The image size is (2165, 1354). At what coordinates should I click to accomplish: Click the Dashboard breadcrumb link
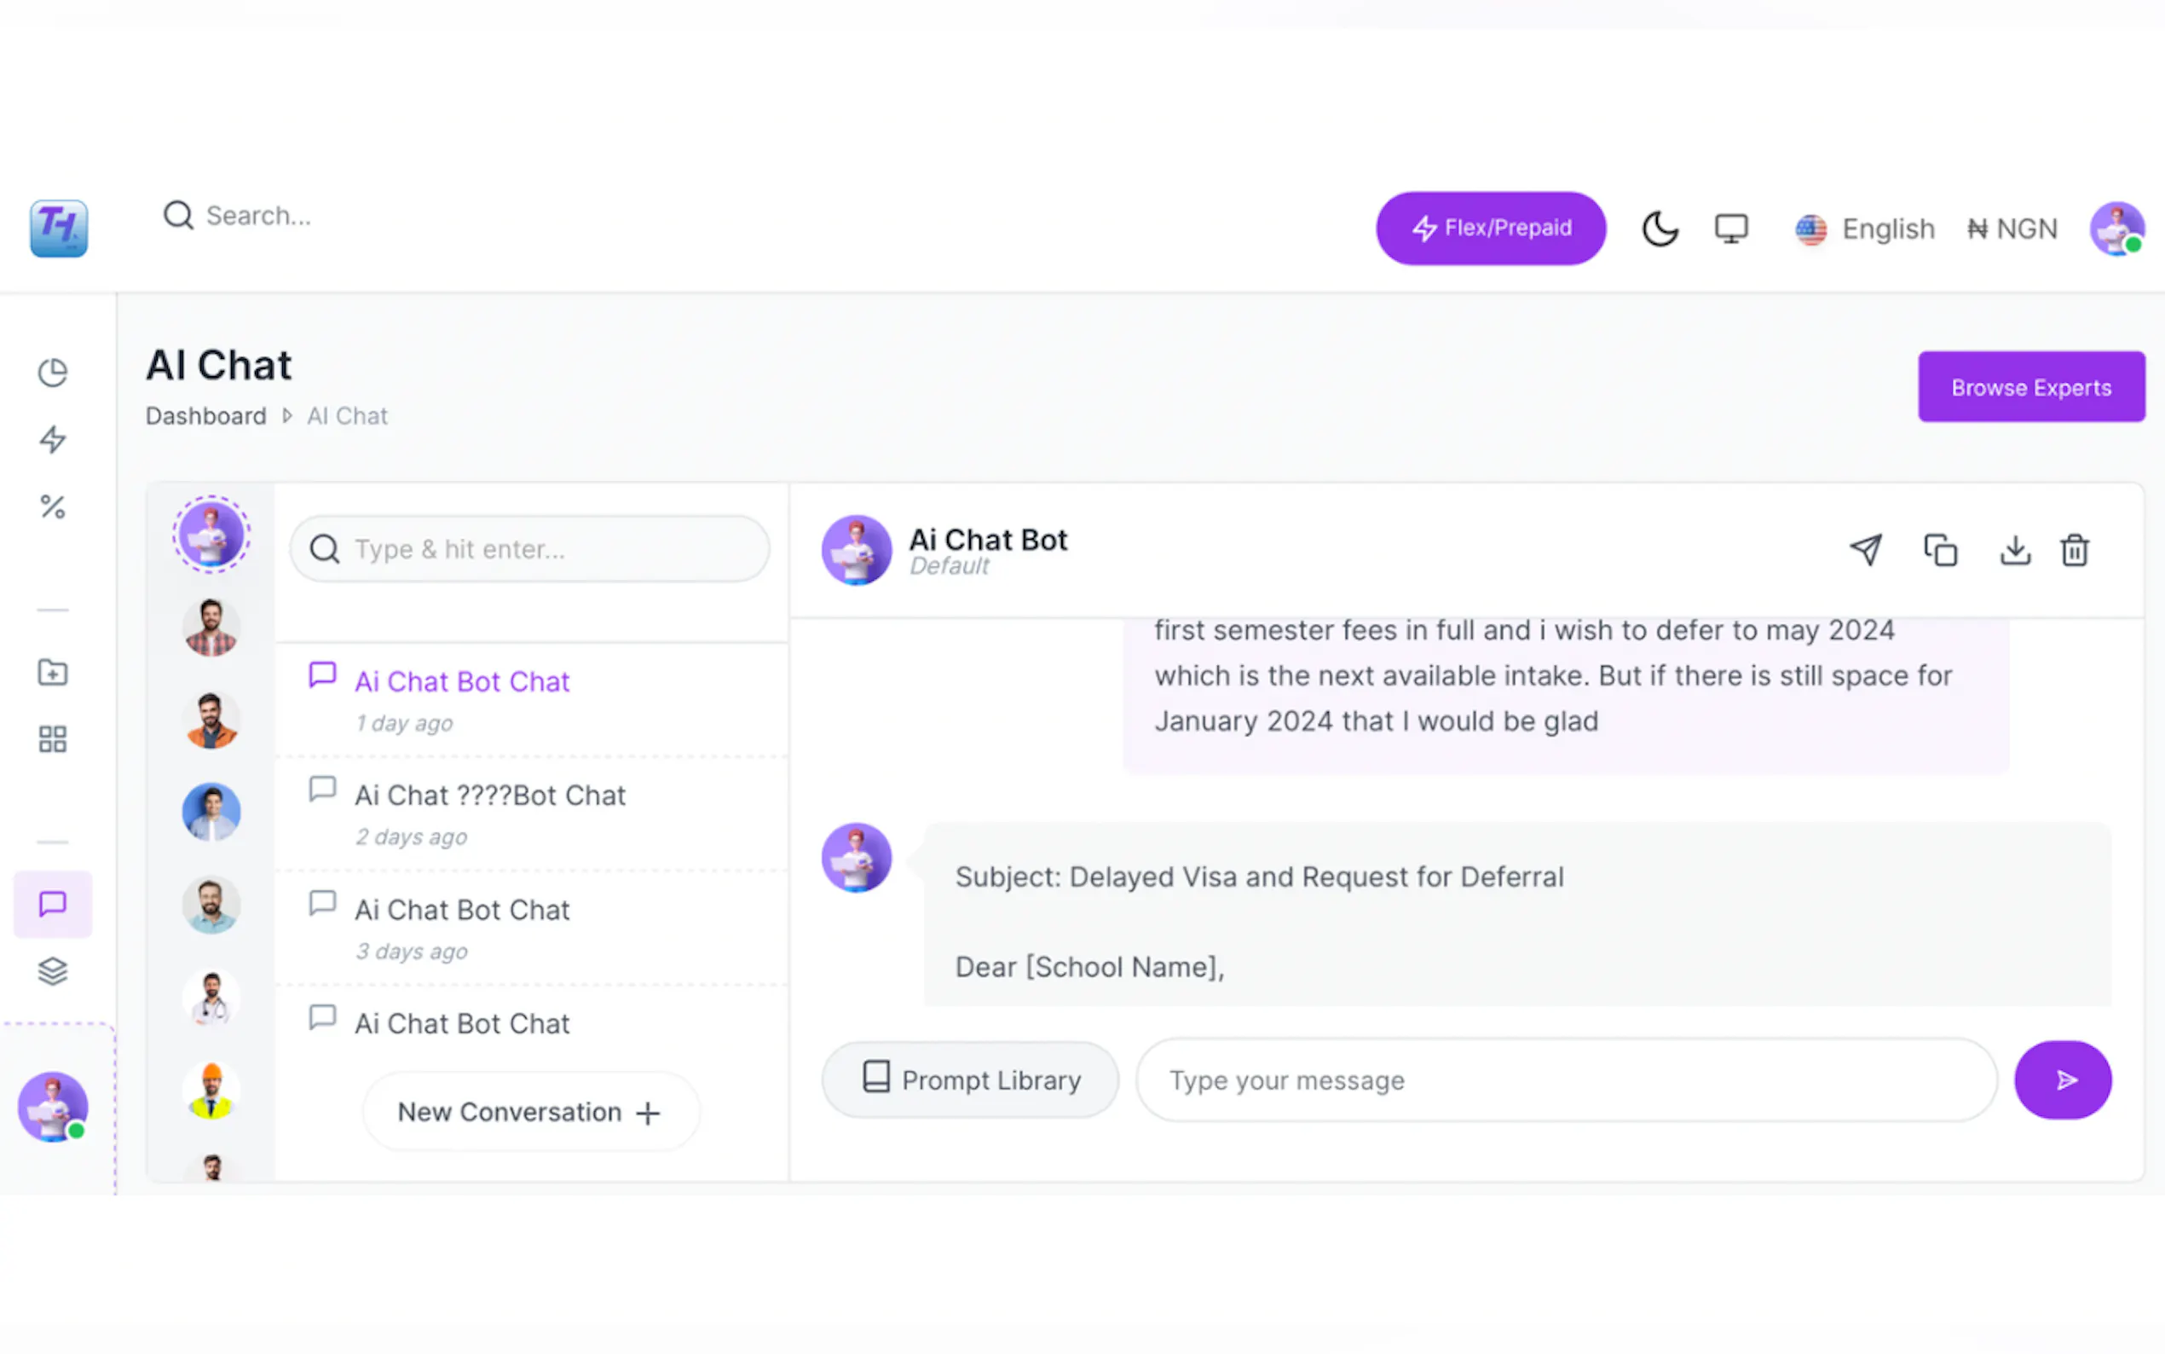coord(206,416)
